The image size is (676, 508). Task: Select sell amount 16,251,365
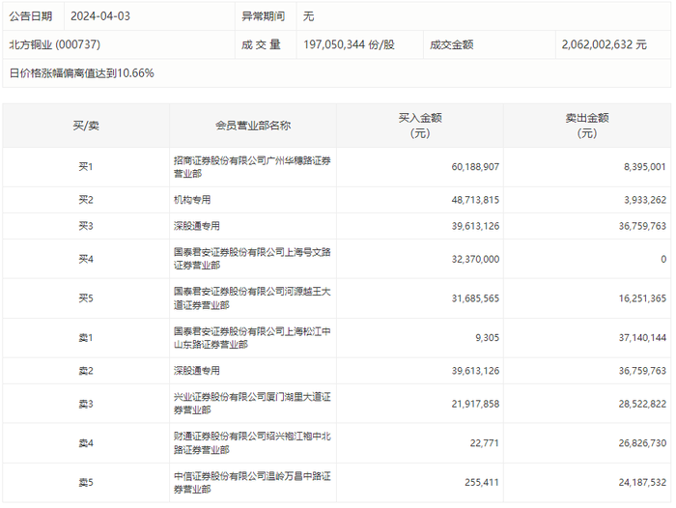click(x=642, y=298)
